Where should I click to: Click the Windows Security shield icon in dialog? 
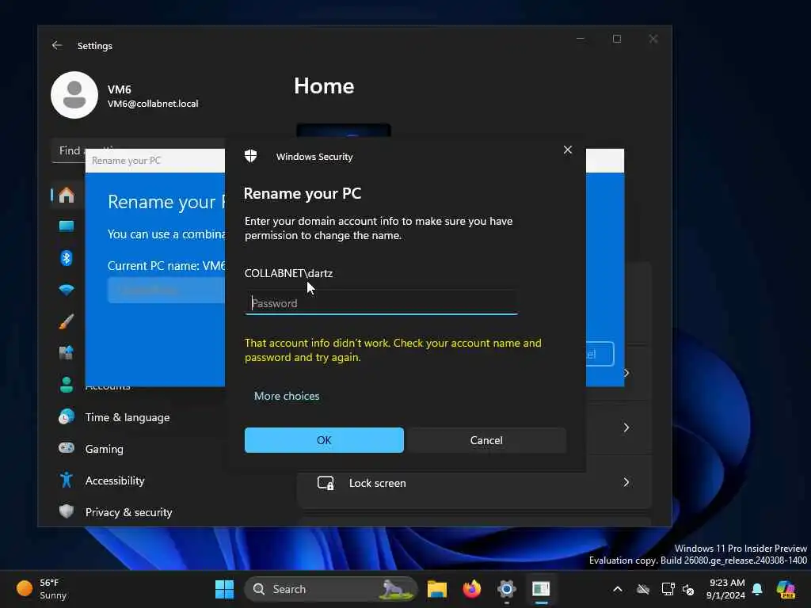251,156
